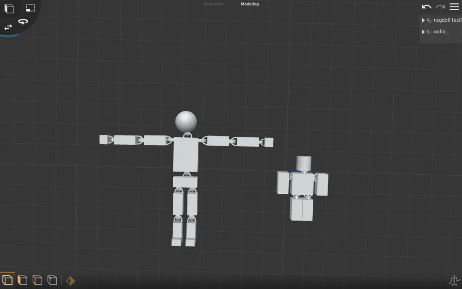Click the orange diamond keyframe icon
Screen dimensions: 462x289
(70, 281)
